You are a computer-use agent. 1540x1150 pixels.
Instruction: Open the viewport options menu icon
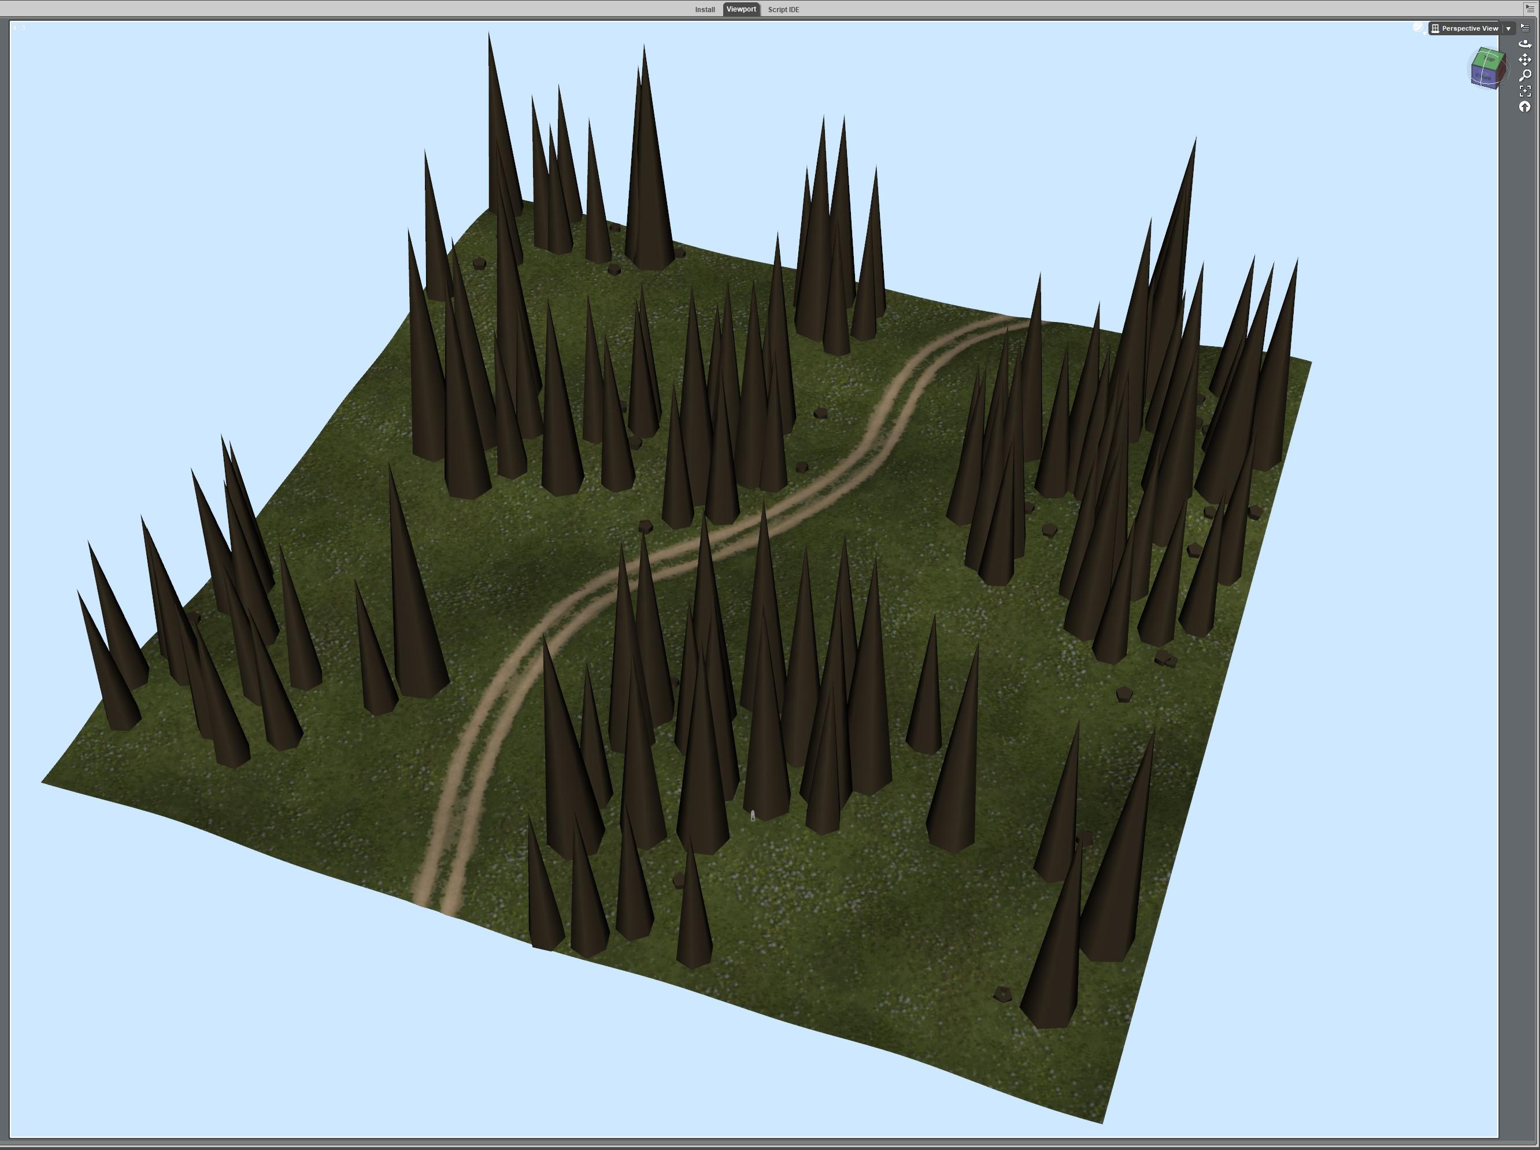1525,28
